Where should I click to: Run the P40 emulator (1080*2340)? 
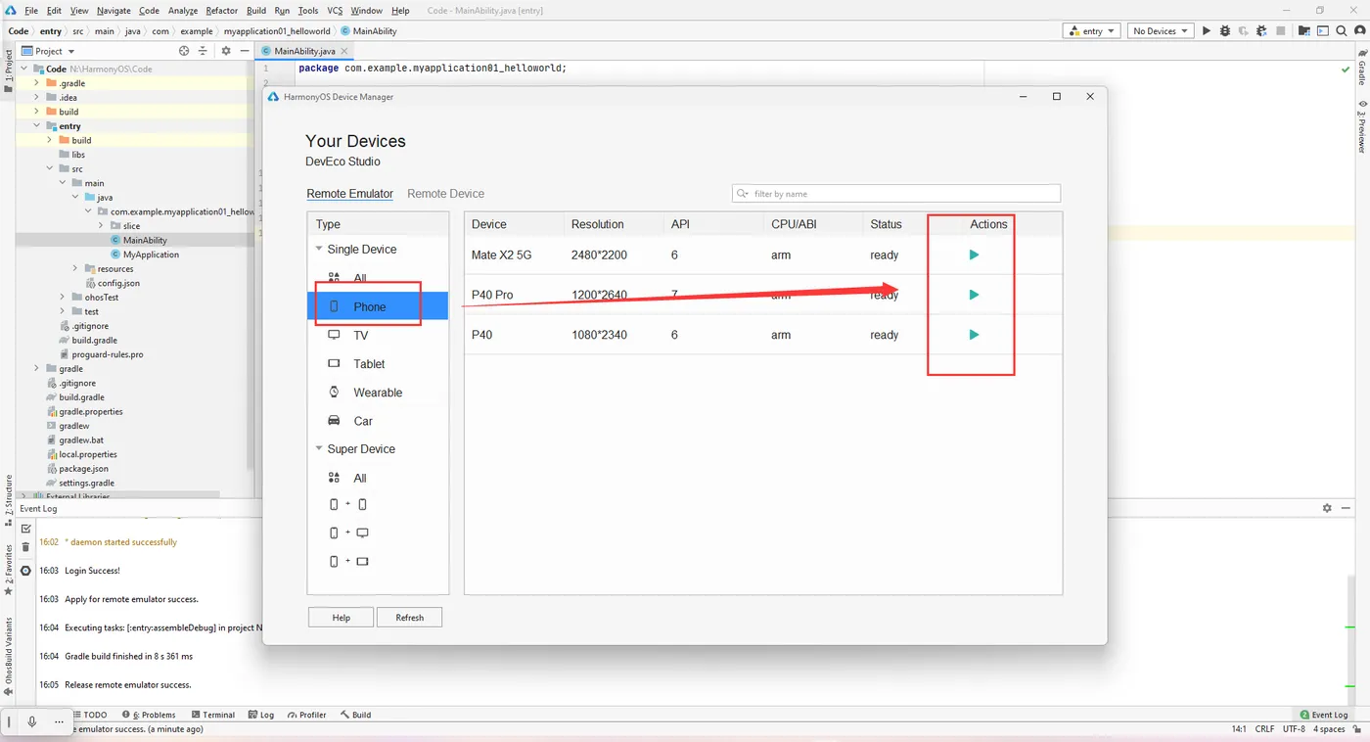(x=973, y=335)
